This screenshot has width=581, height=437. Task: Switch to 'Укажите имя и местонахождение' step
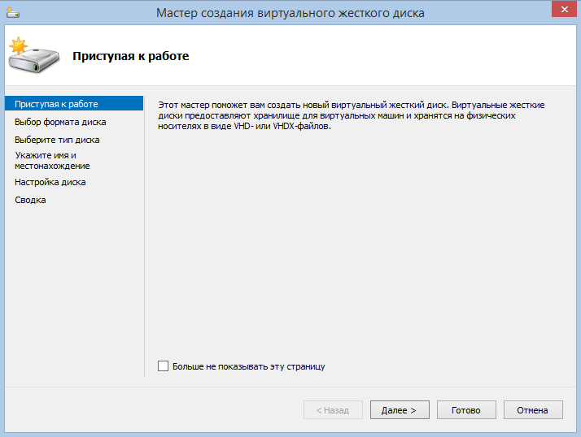click(52, 160)
